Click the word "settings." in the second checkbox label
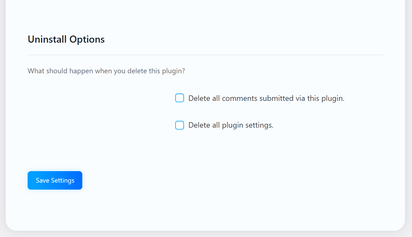 pyautogui.click(x=259, y=125)
